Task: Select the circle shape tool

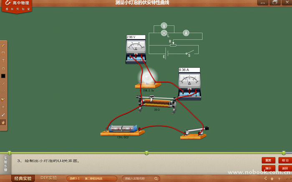Action: pos(3,68)
